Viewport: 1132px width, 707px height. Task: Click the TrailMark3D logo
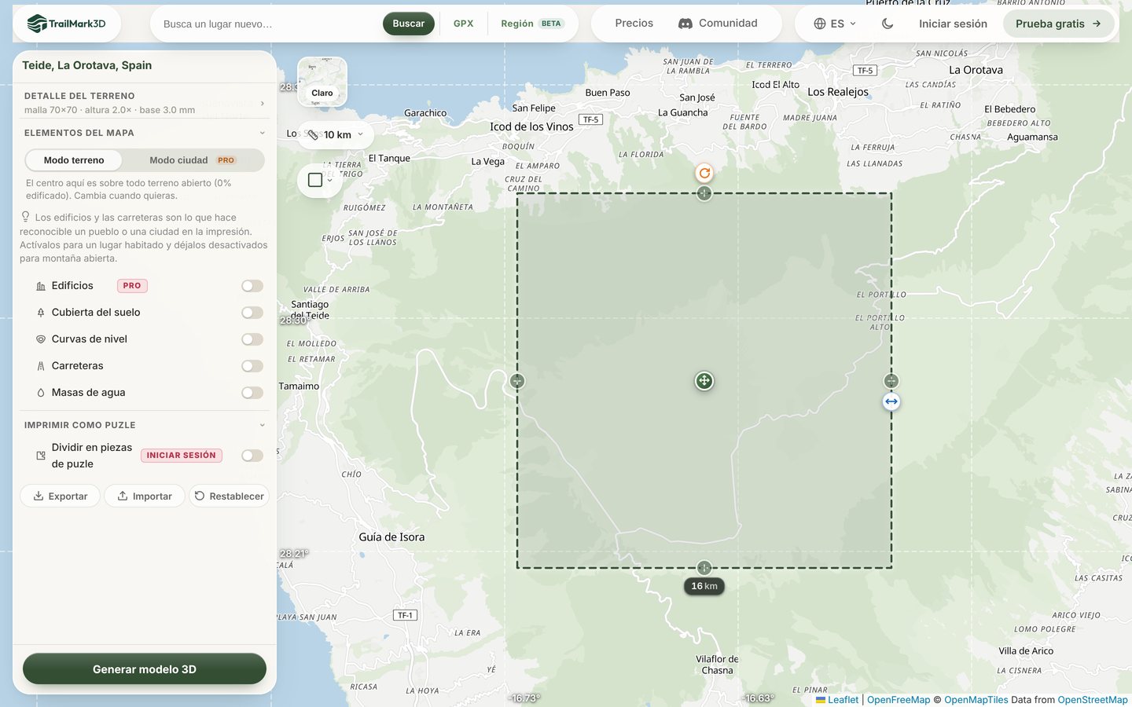coord(66,24)
